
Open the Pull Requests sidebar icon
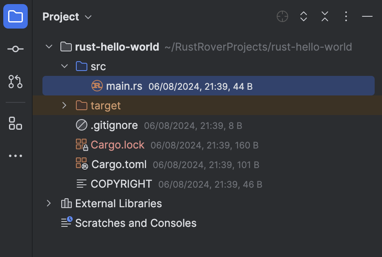[x=15, y=82]
